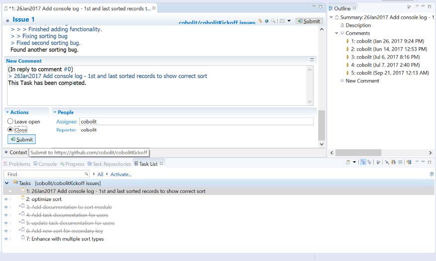This screenshot has width=436, height=261.
Task: Click the Outline view tab
Action: click(x=342, y=8)
